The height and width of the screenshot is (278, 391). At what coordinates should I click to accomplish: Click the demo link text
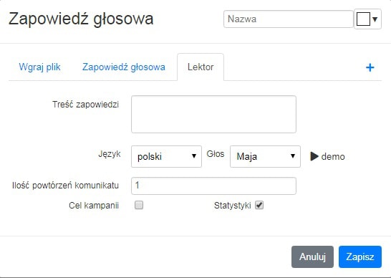click(333, 157)
